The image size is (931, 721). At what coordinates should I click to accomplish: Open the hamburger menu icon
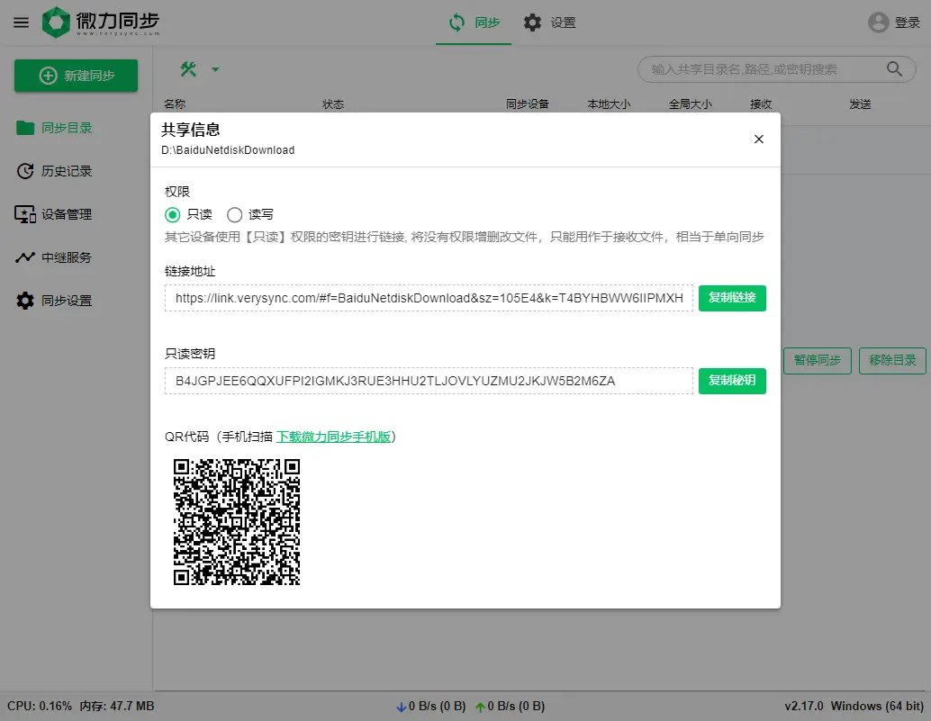21,23
